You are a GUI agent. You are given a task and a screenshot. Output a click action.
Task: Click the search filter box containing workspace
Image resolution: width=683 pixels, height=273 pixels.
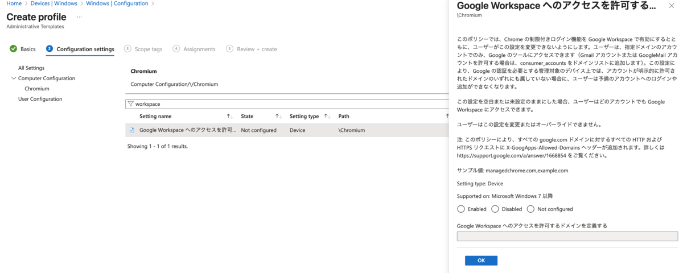point(287,104)
